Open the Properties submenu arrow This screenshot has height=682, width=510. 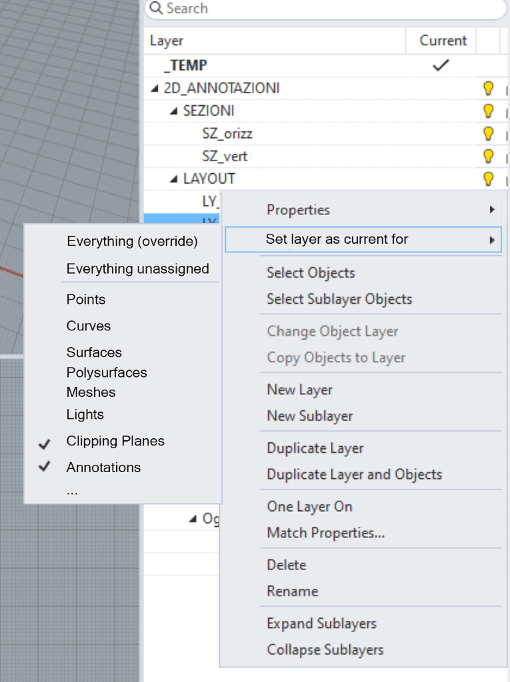pos(491,209)
